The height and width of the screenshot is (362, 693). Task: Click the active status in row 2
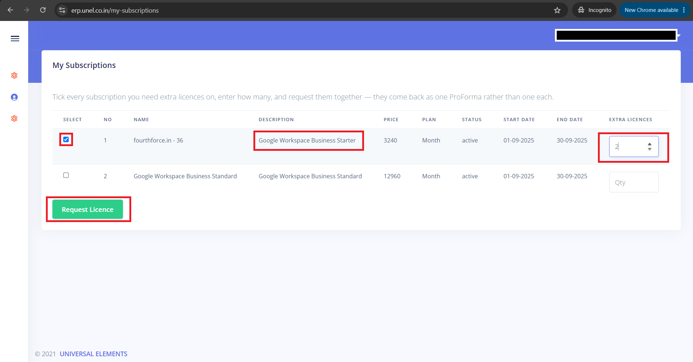coord(470,176)
